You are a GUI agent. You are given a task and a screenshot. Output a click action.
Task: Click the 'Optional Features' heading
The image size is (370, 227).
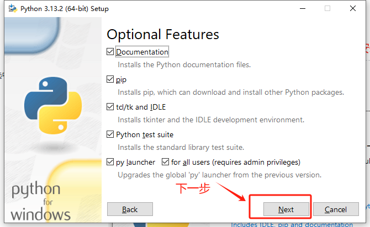pos(163,34)
